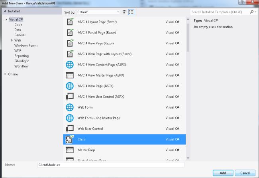
Task: Click the Cancel button
Action: (x=245, y=173)
